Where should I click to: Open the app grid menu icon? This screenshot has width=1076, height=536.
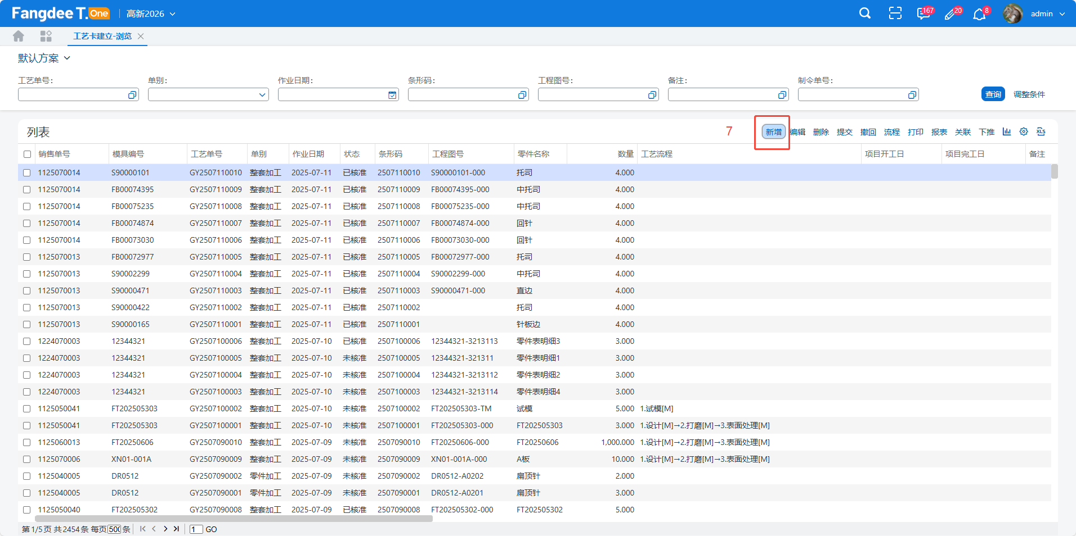point(46,37)
